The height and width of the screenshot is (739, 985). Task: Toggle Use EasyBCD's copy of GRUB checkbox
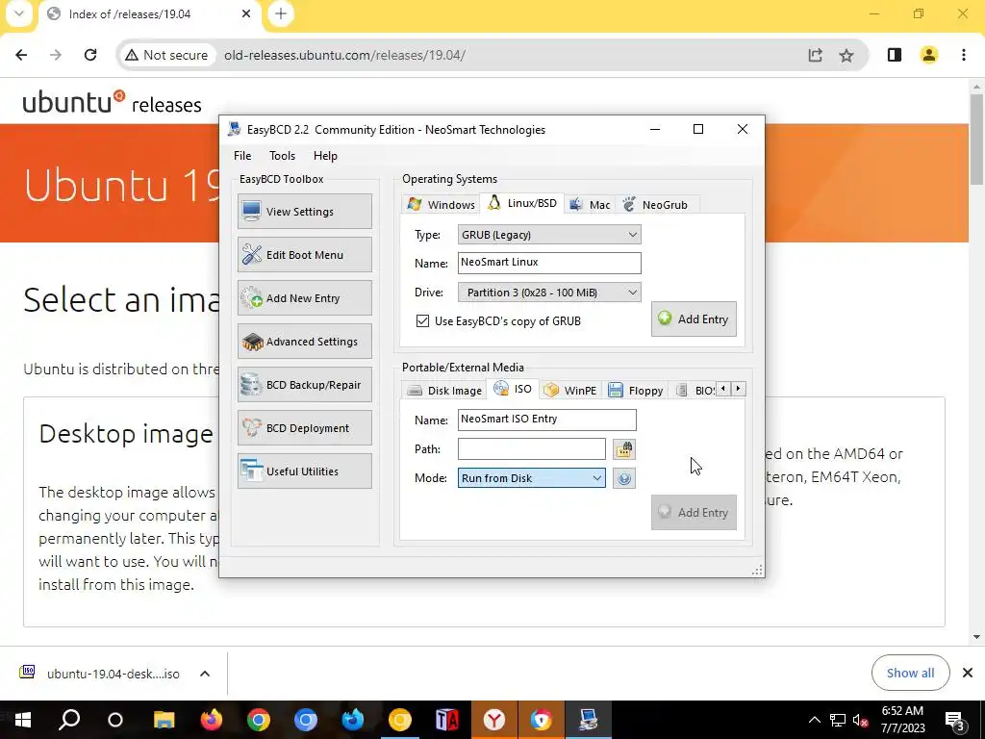point(422,320)
